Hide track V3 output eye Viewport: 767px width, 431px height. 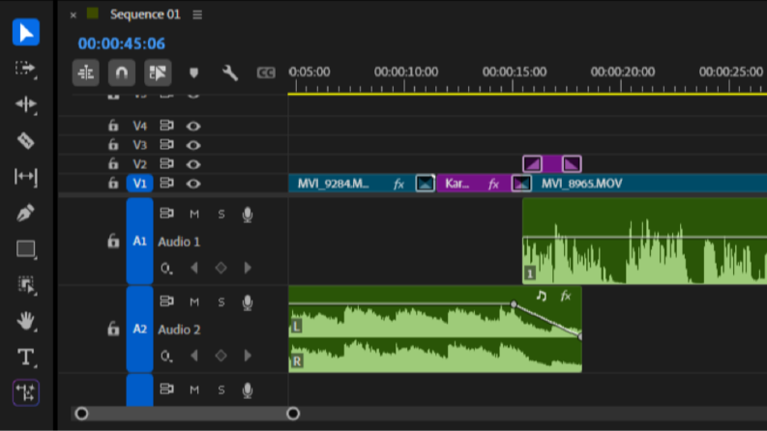[193, 145]
